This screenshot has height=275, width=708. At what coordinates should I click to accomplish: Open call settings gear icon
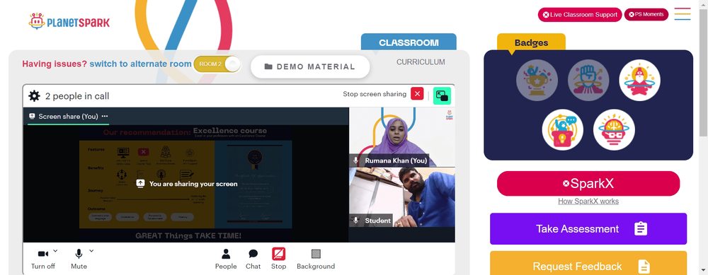[34, 96]
